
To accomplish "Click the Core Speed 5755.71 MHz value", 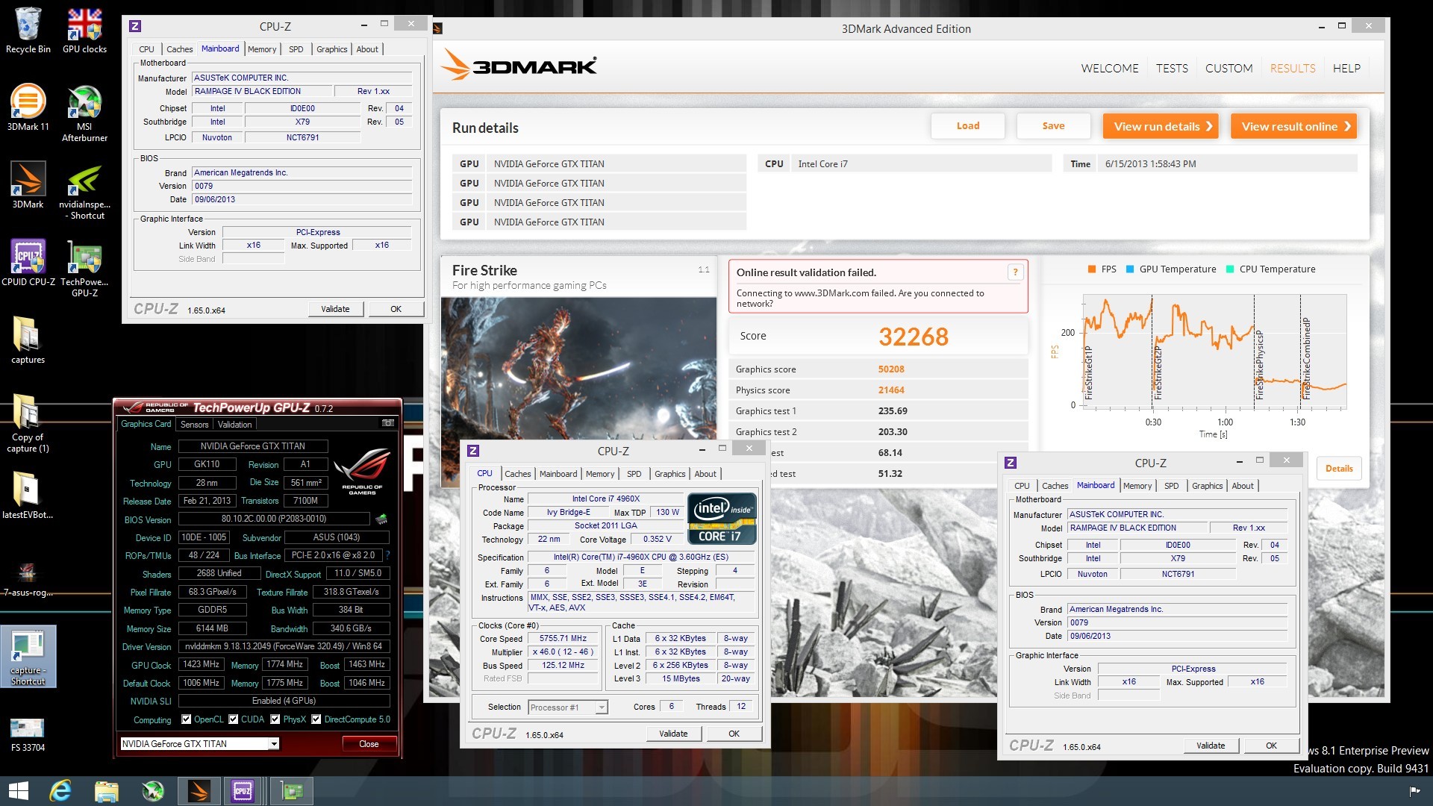I will (x=563, y=639).
